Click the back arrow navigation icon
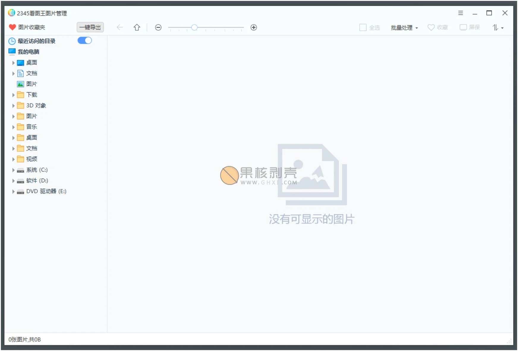Screen dimensions: 518x351 coord(120,27)
